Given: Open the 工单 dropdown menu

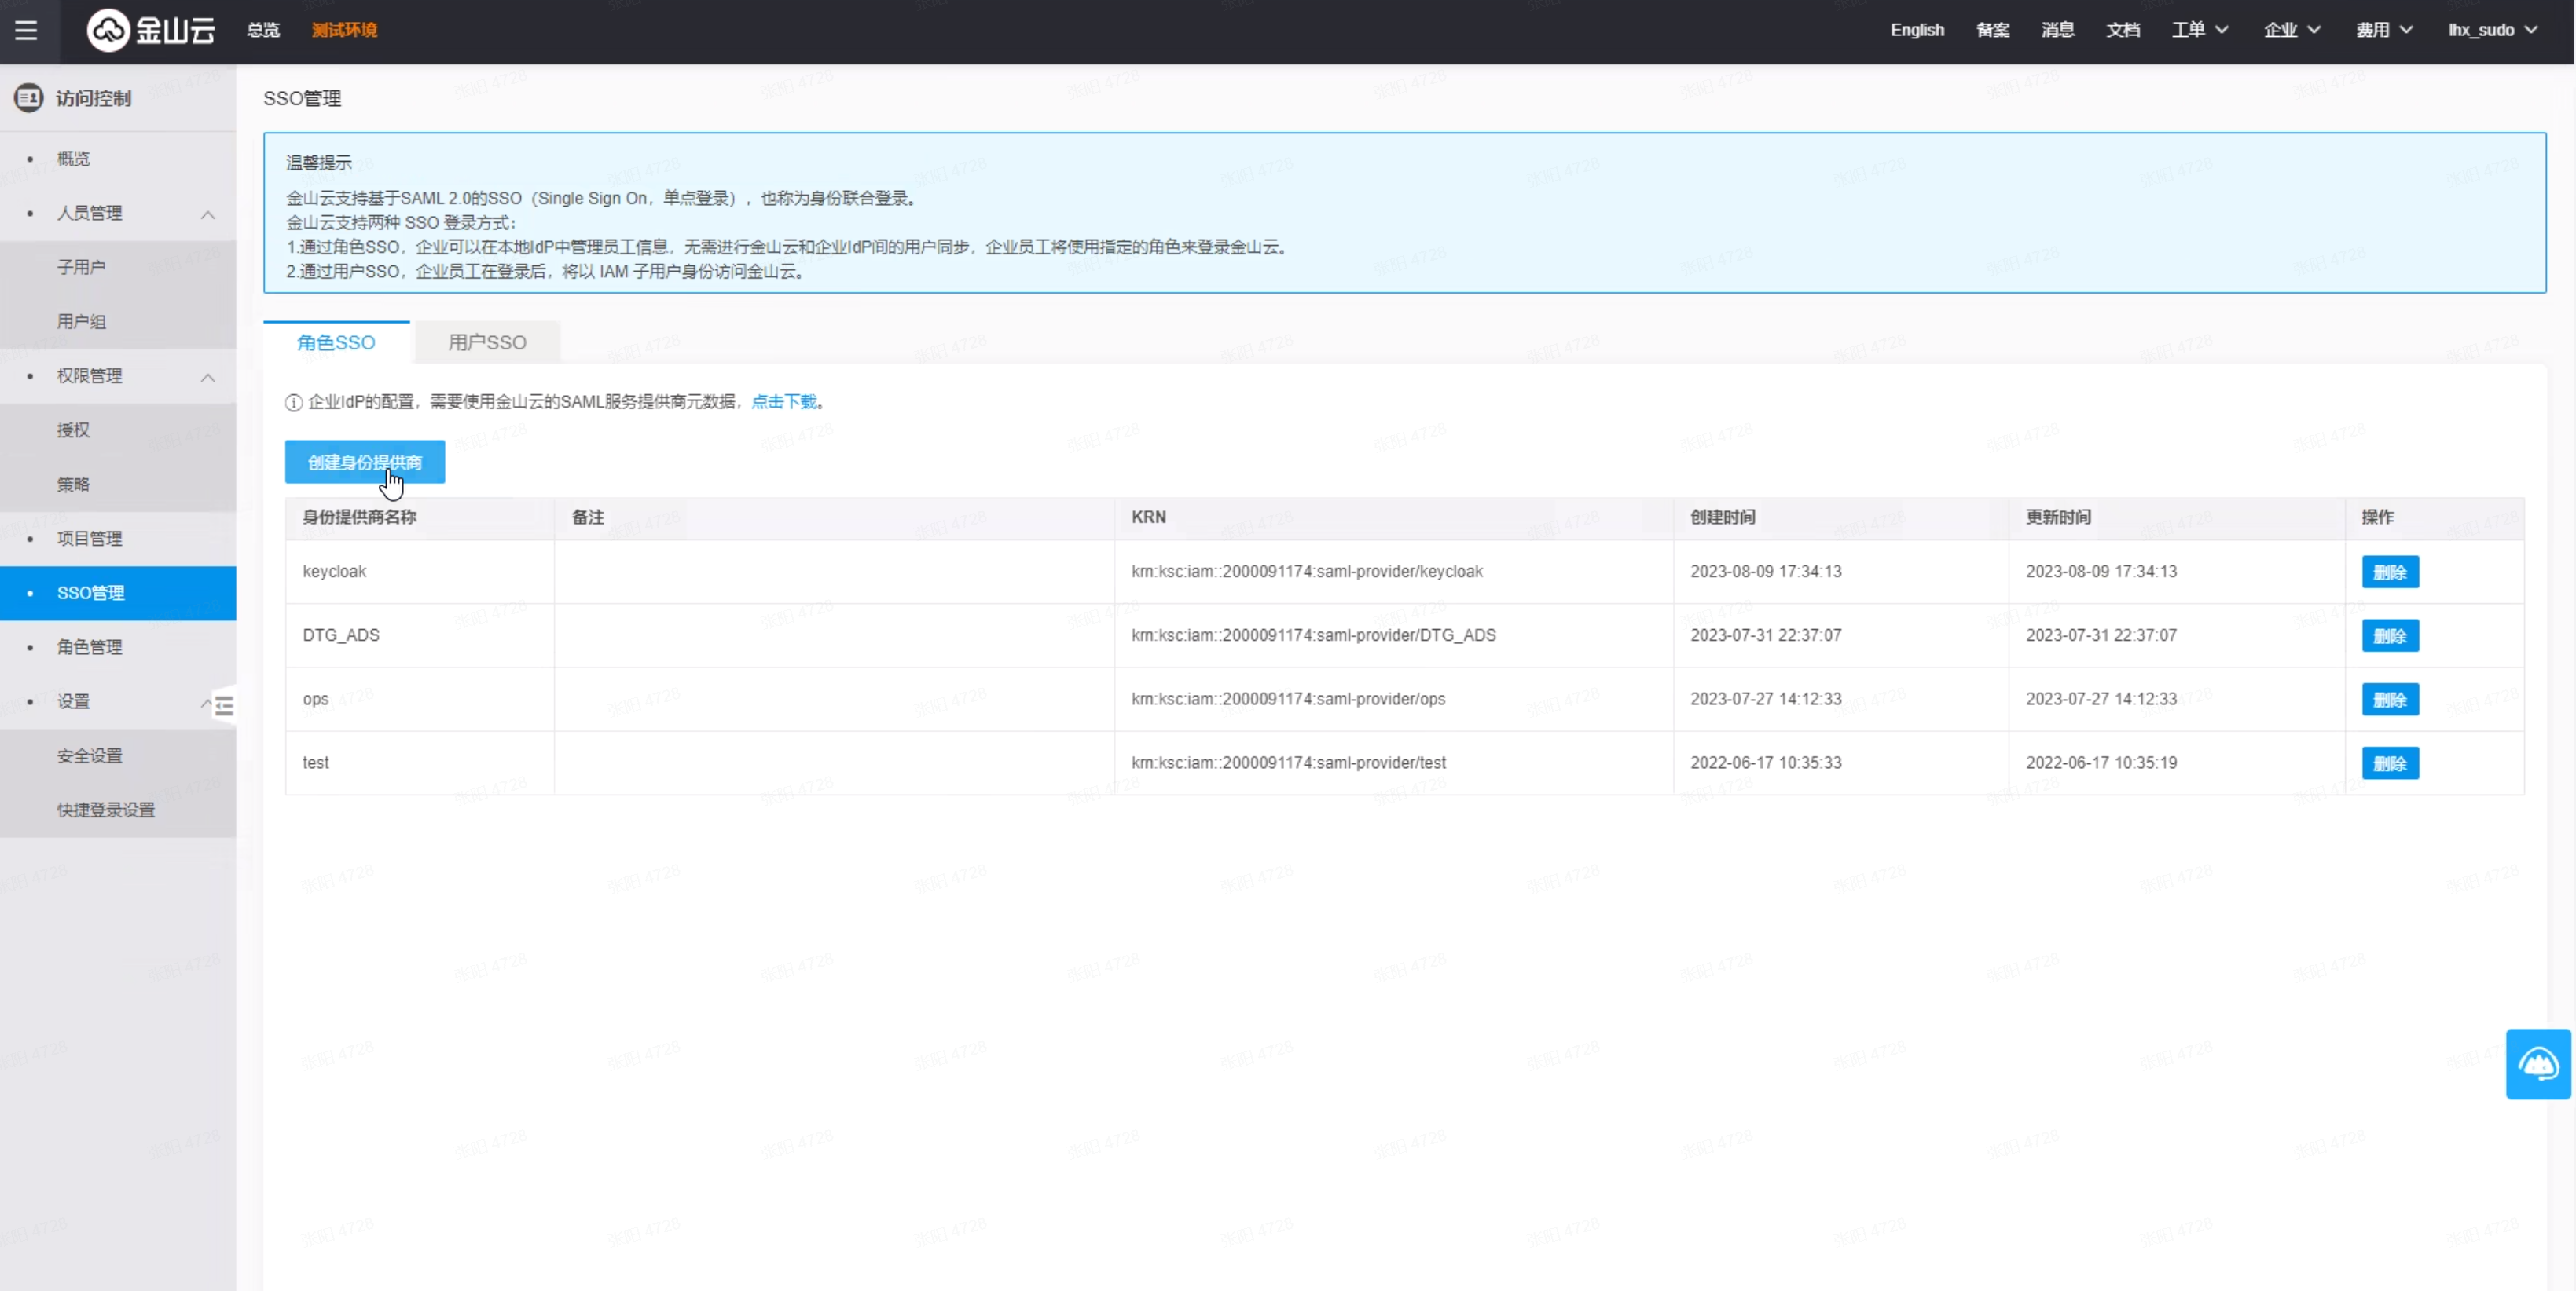Looking at the screenshot, I should (2199, 30).
